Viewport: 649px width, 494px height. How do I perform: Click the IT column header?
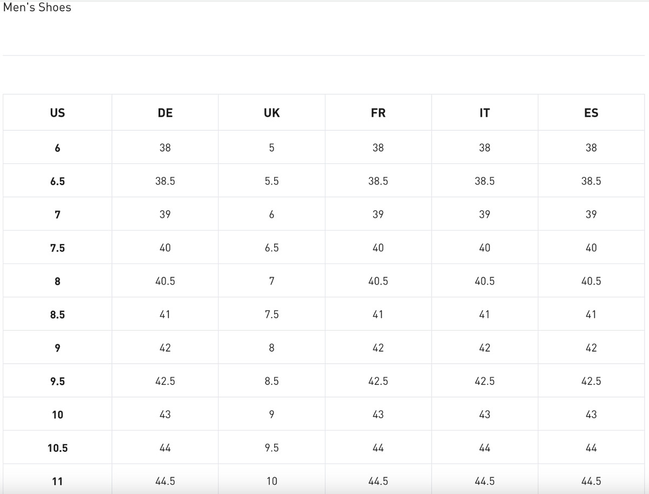pos(485,113)
